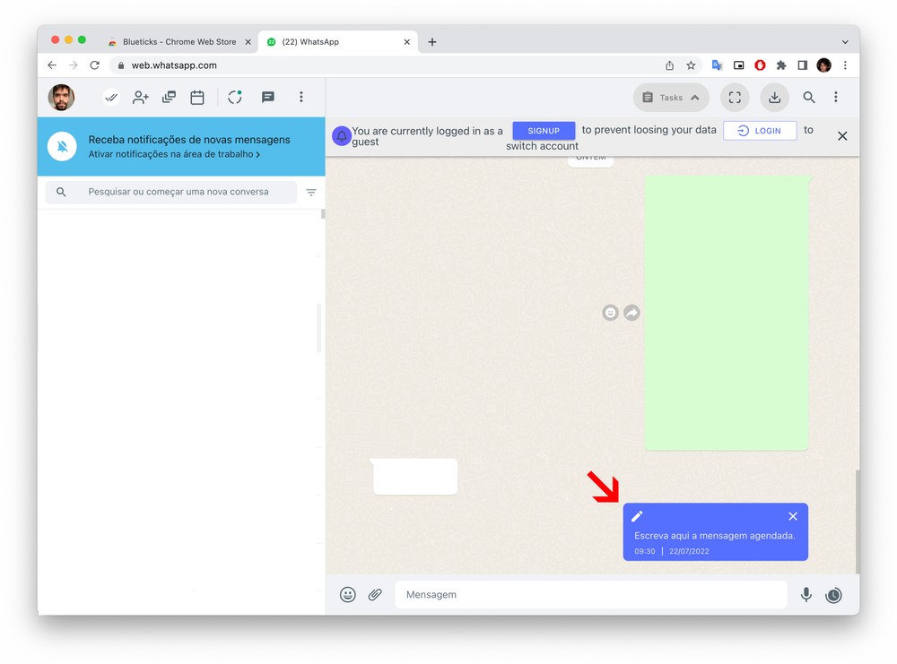Open the emoji picker in message bar
This screenshot has width=897, height=664.
point(348,595)
